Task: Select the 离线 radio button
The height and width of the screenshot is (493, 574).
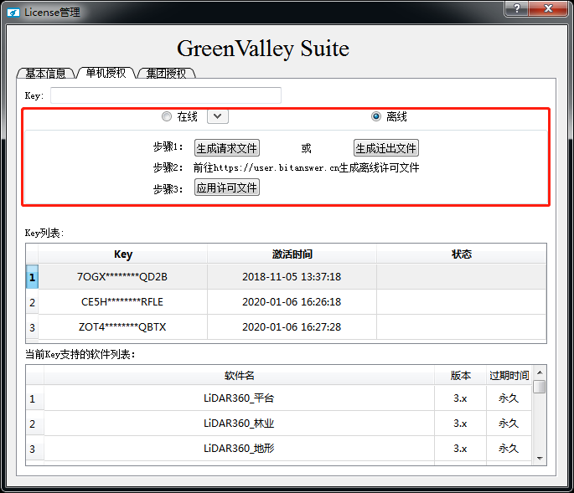Action: point(376,116)
